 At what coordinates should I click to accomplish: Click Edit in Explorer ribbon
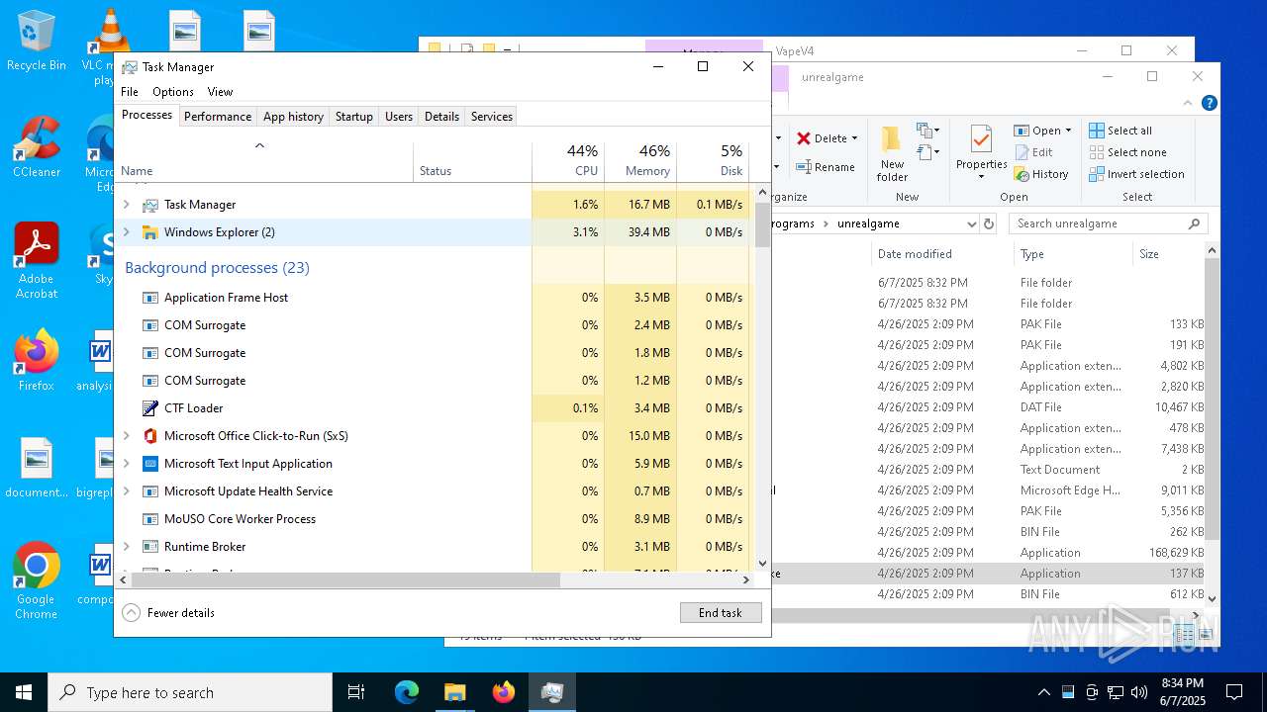pyautogui.click(x=1033, y=152)
